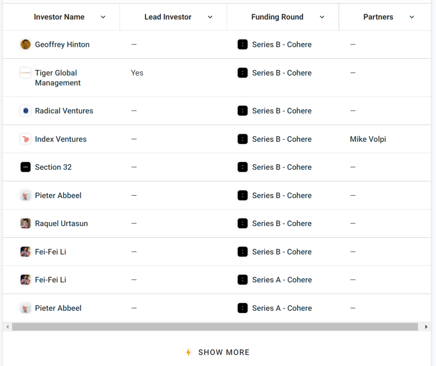Expand the Funding Round column dropdown
436x366 pixels.
pyautogui.click(x=322, y=17)
